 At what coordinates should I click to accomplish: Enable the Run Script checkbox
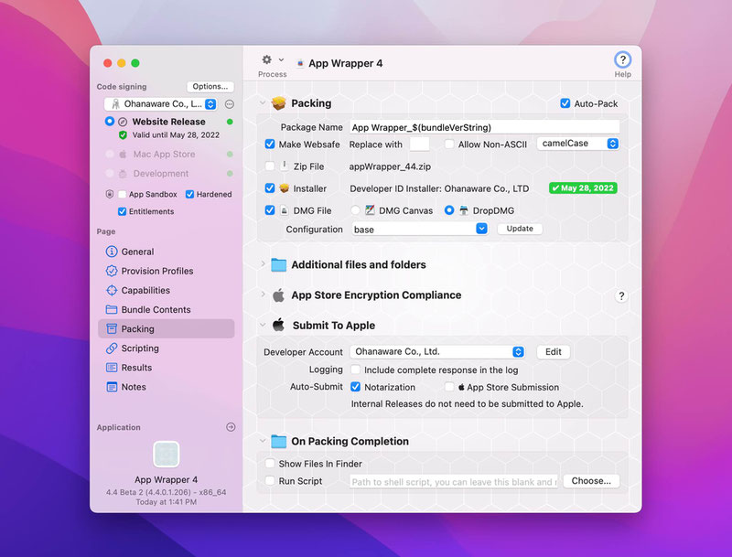click(x=270, y=480)
